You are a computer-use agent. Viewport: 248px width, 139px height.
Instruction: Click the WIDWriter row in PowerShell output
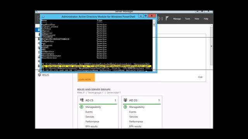pyautogui.click(x=48, y=51)
